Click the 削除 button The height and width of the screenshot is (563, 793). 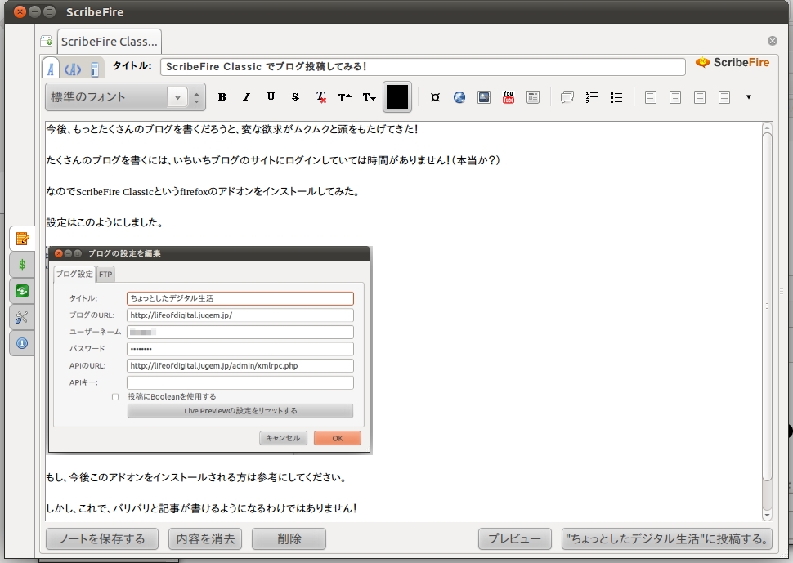click(x=289, y=538)
